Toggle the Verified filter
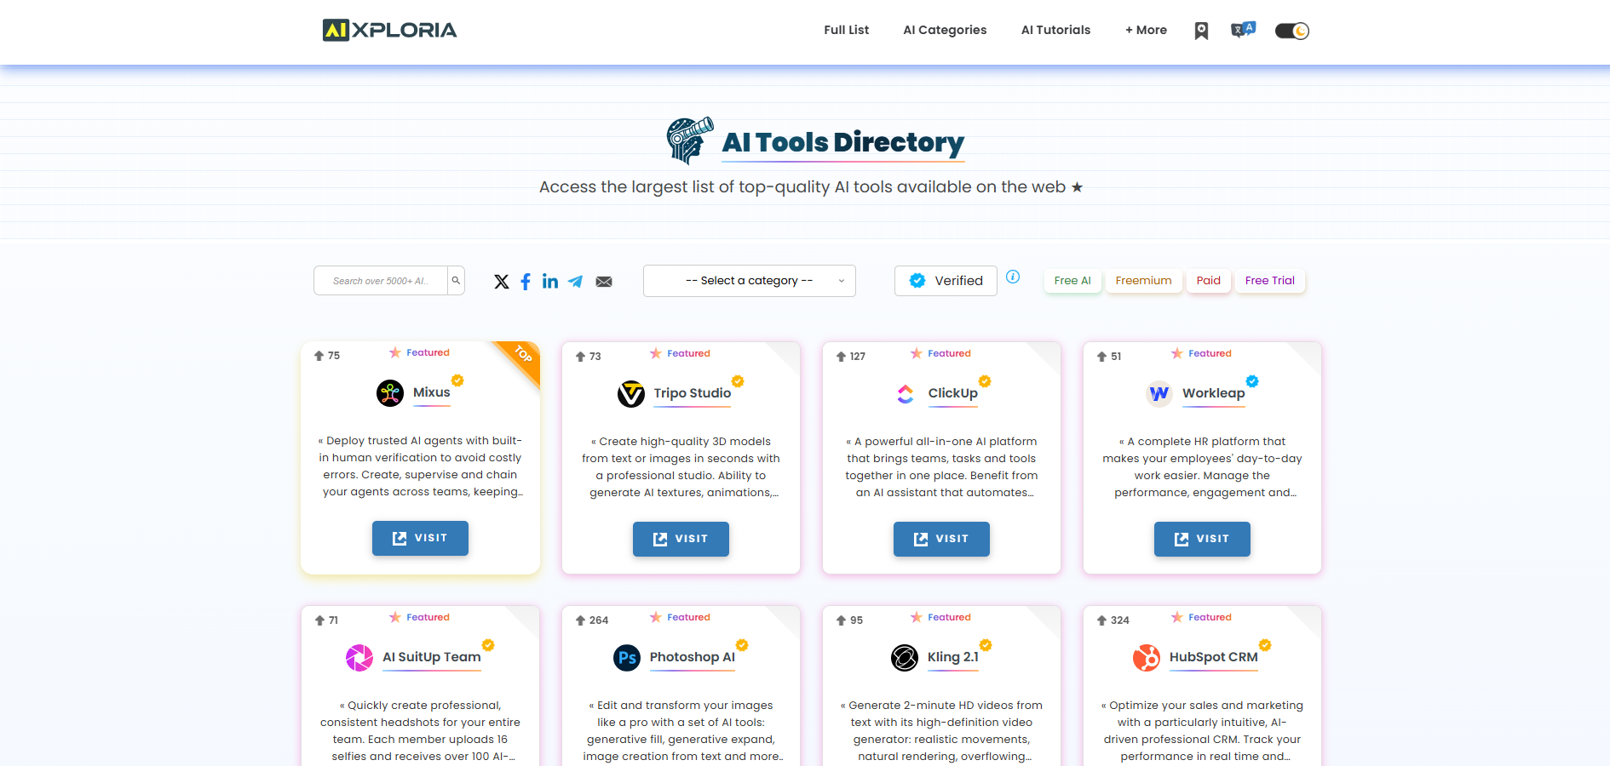This screenshot has width=1610, height=766. [946, 281]
